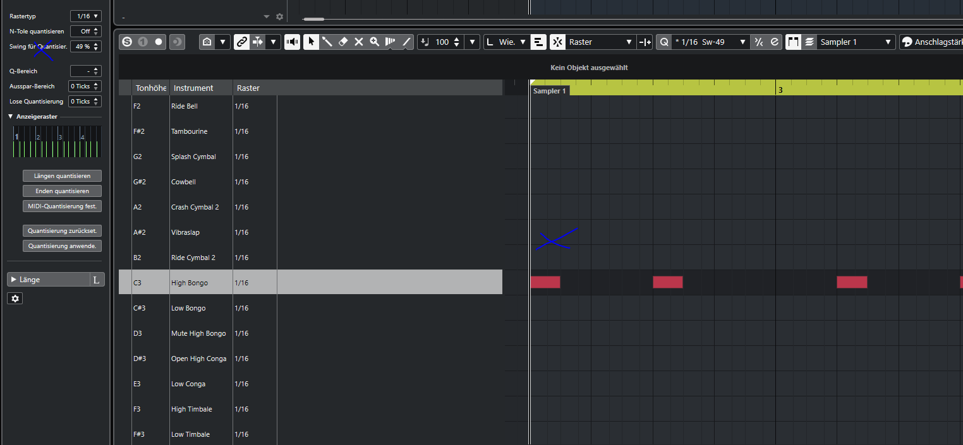The width and height of the screenshot is (963, 445).
Task: Click the insert velocity note icon
Action: (425, 42)
